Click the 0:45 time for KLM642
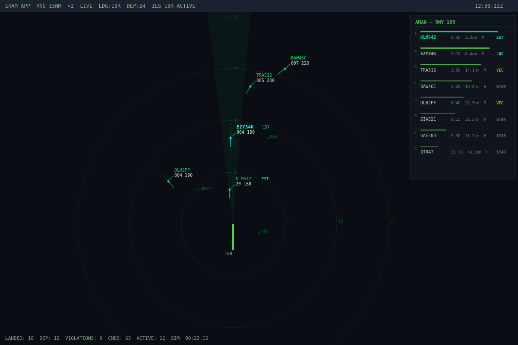518x345 pixels. click(x=456, y=38)
